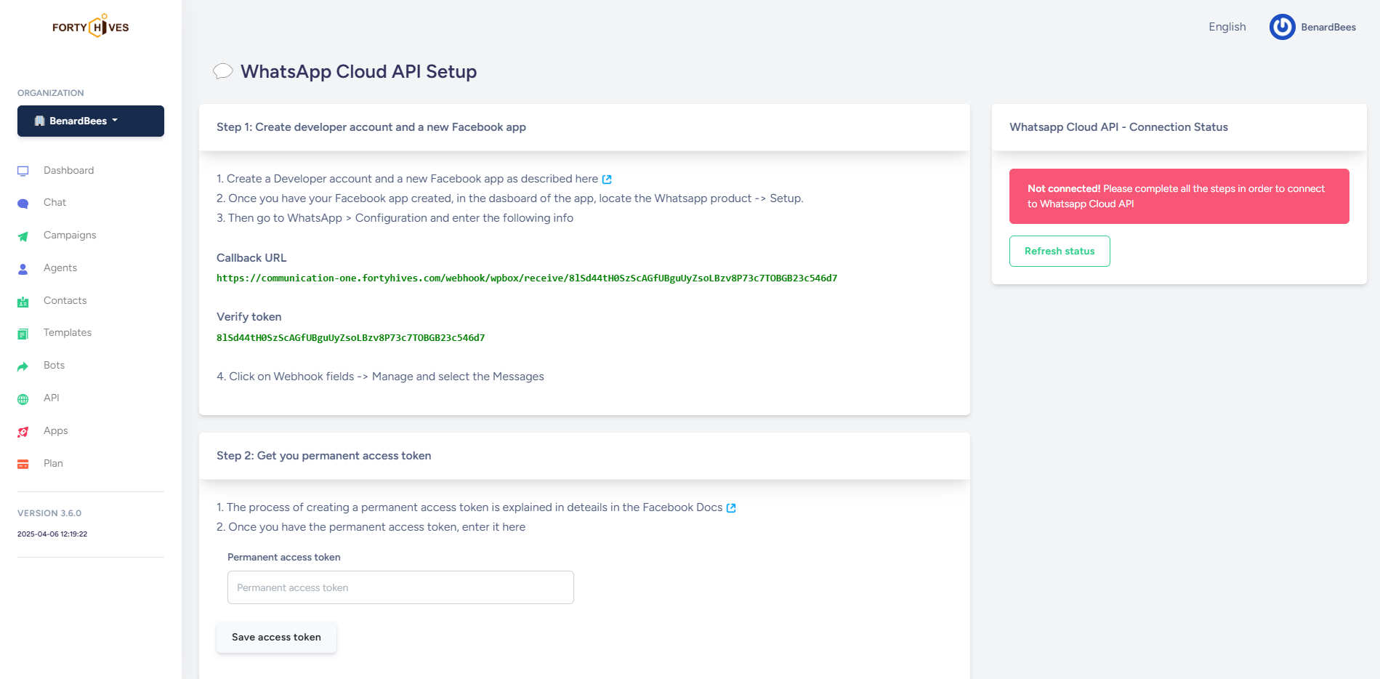Image resolution: width=1380 pixels, height=679 pixels.
Task: Click the Campaigns paper plane icon
Action: (23, 236)
